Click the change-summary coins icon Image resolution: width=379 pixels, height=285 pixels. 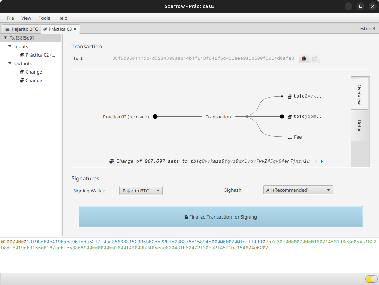pos(111,161)
